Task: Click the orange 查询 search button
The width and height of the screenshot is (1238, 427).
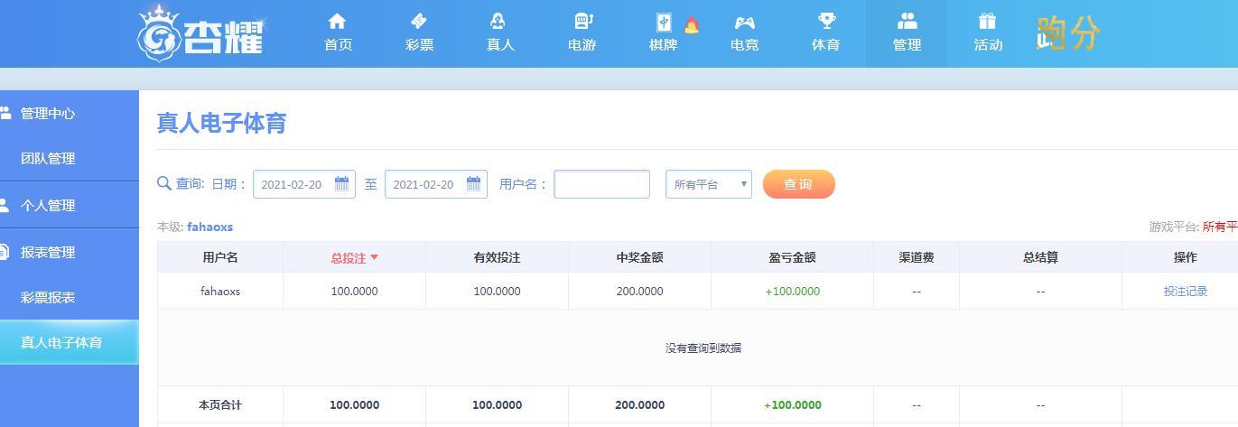Action: (x=799, y=184)
